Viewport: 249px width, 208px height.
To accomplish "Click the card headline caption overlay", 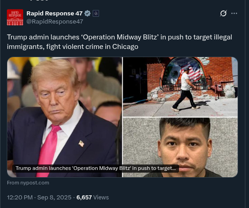I will click(95, 169).
